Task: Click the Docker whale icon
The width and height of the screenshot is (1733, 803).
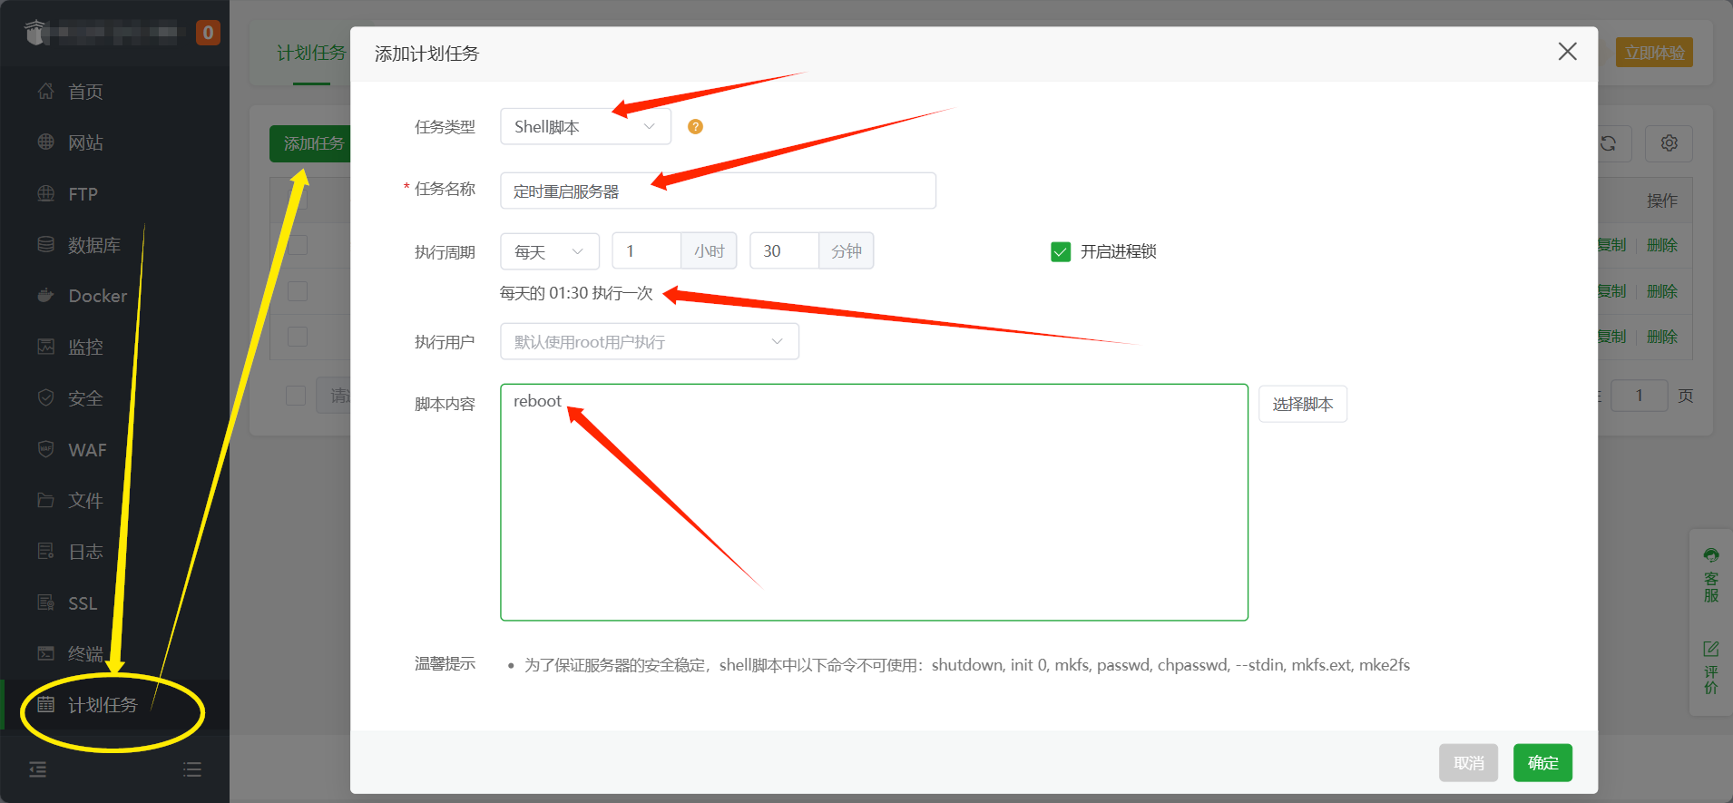Action: click(x=45, y=295)
